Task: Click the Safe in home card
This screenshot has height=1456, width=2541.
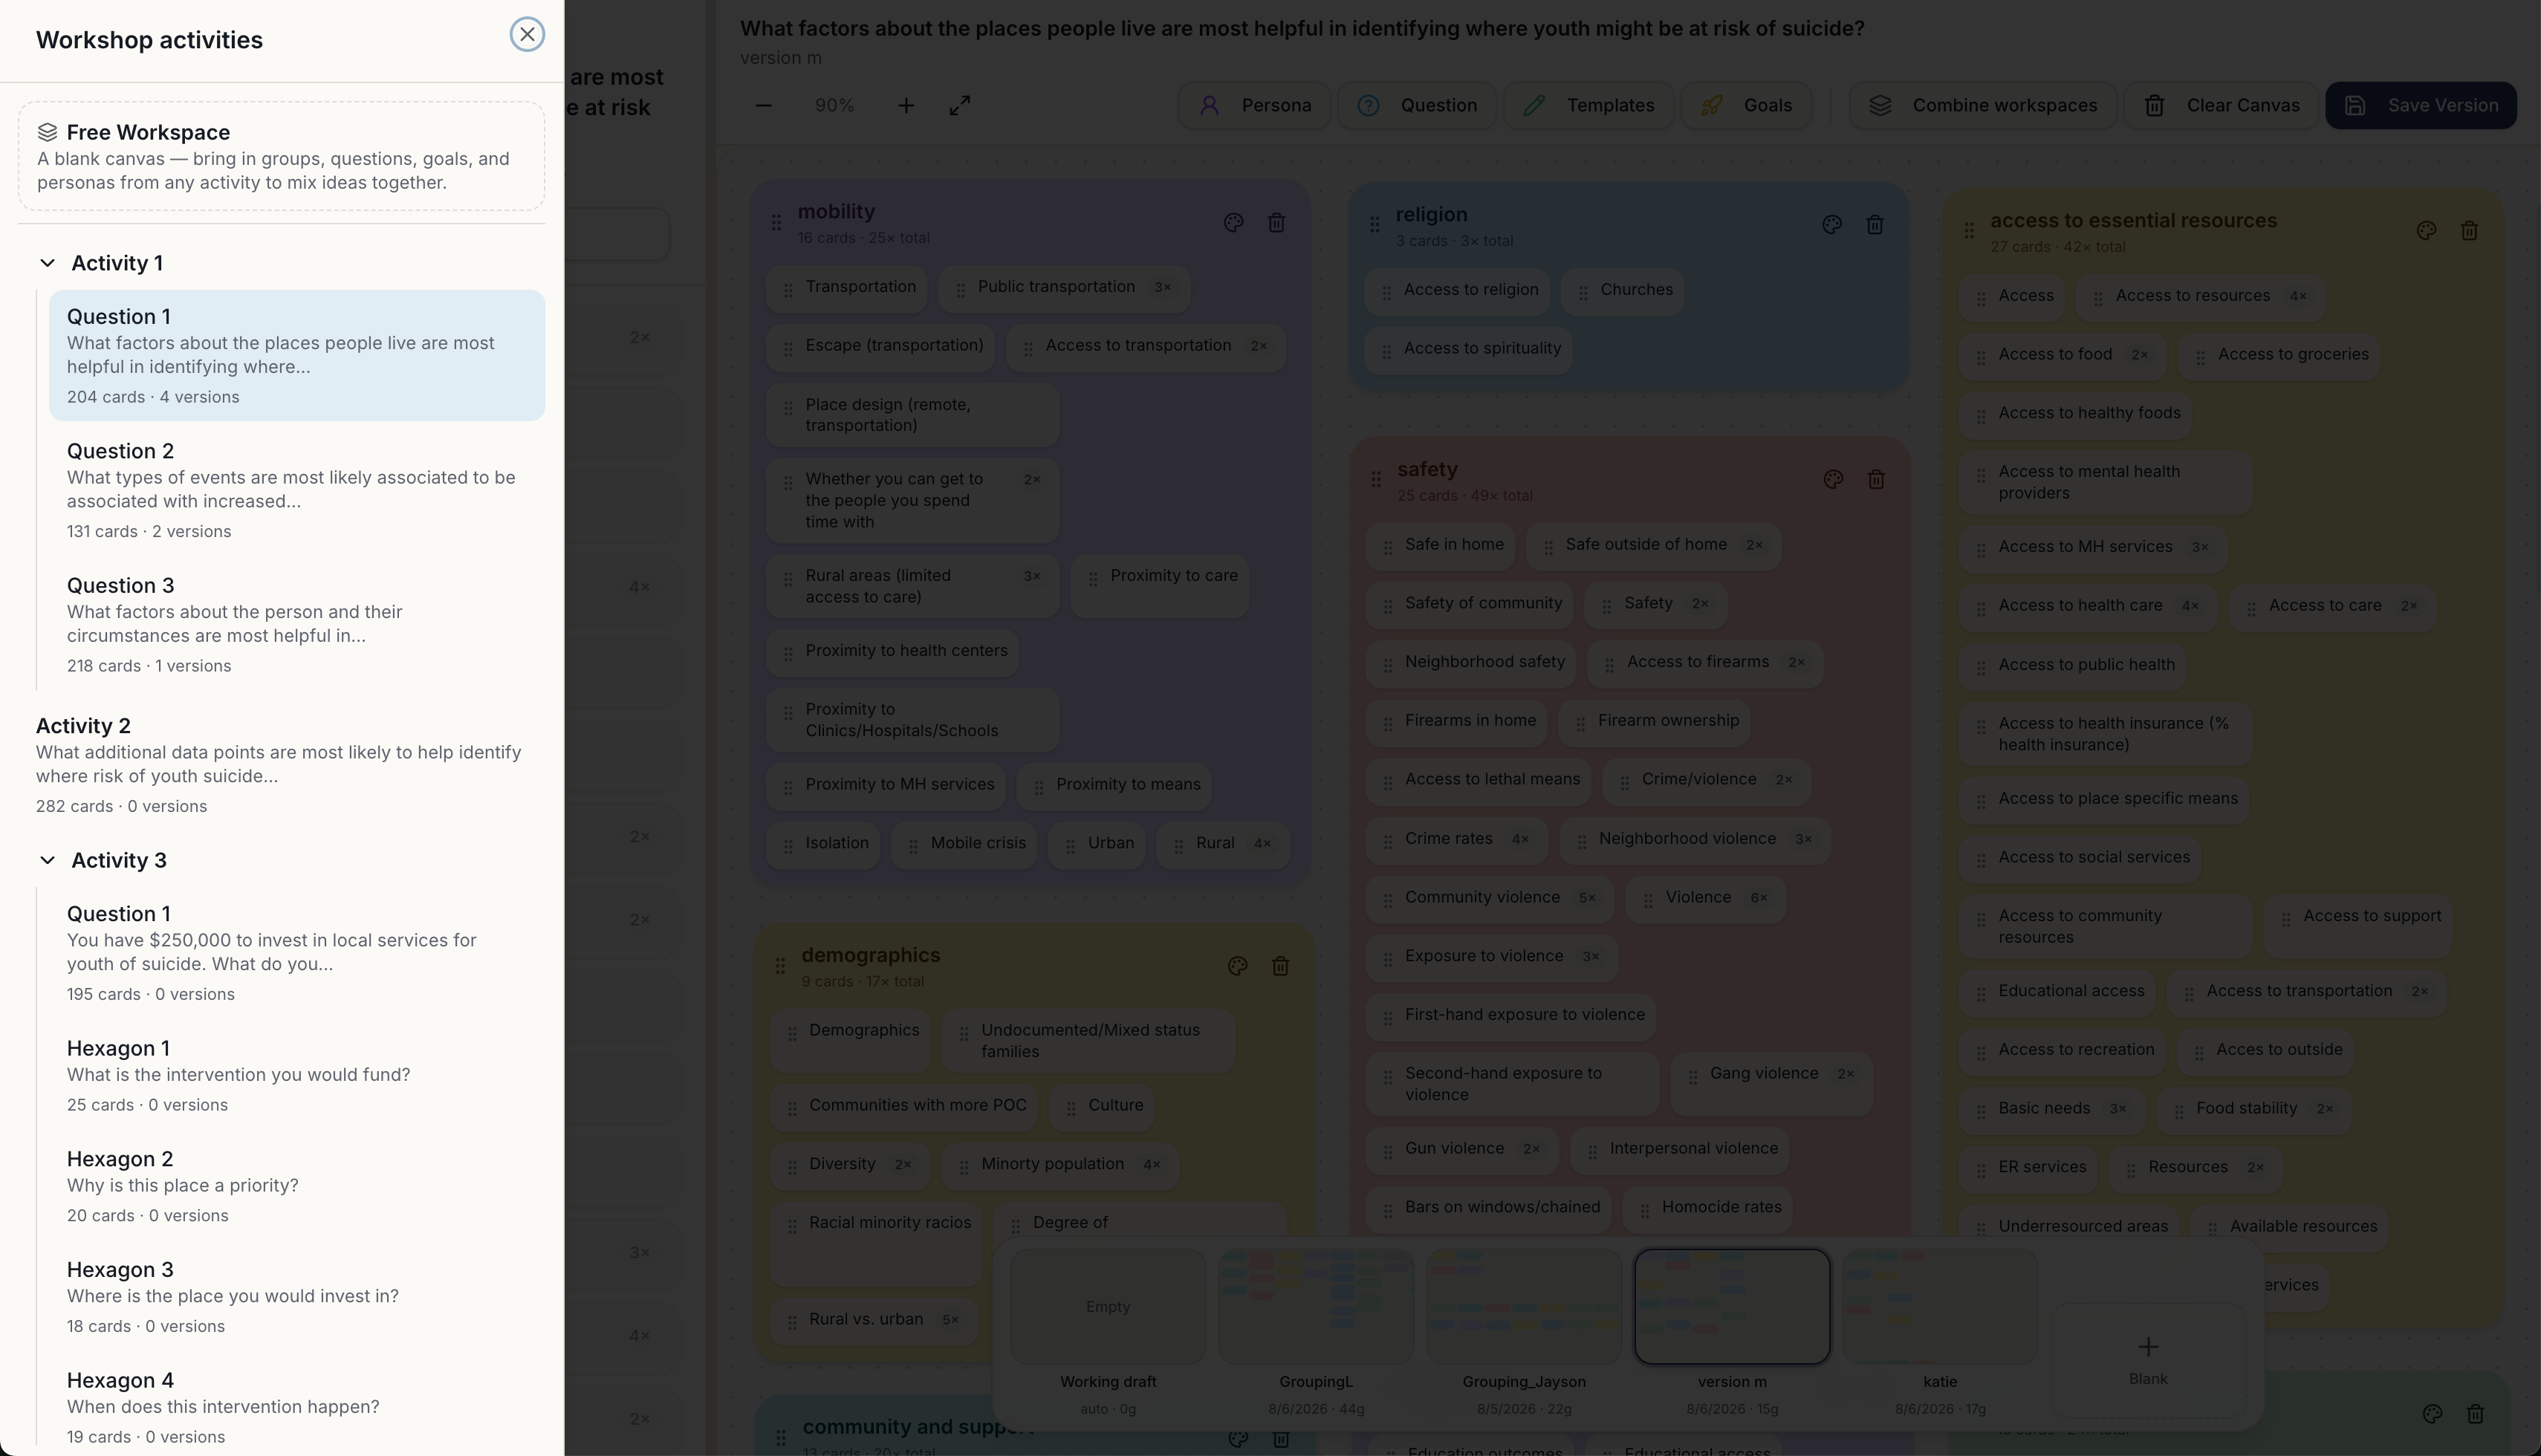Action: [1441, 546]
